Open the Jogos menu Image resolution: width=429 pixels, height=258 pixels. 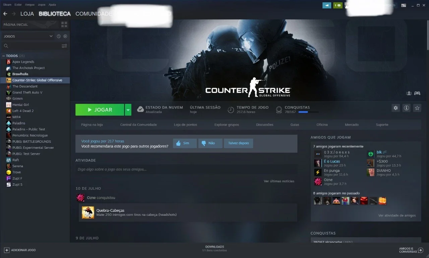[42, 5]
